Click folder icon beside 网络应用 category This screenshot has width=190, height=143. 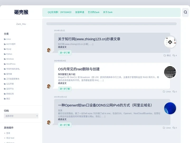click(5, 94)
